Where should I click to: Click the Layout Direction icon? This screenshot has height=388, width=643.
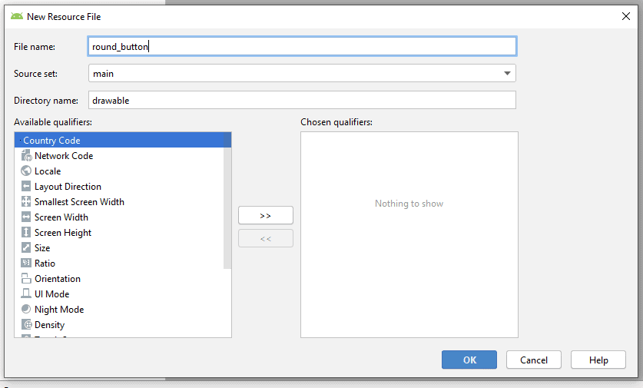point(27,187)
